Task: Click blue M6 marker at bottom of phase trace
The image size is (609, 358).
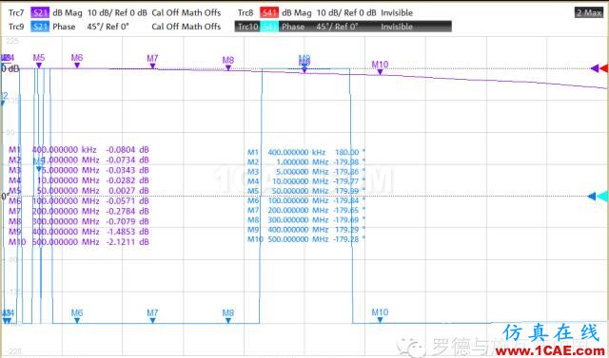Action: point(77,320)
